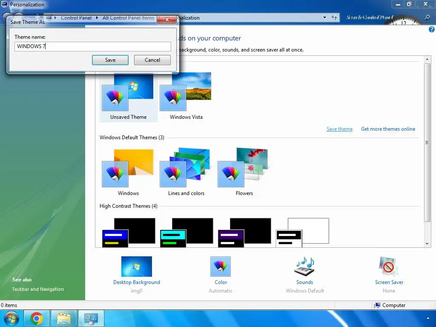Expand the address bar history dropdown
The width and height of the screenshot is (436, 327).
coord(324,17)
